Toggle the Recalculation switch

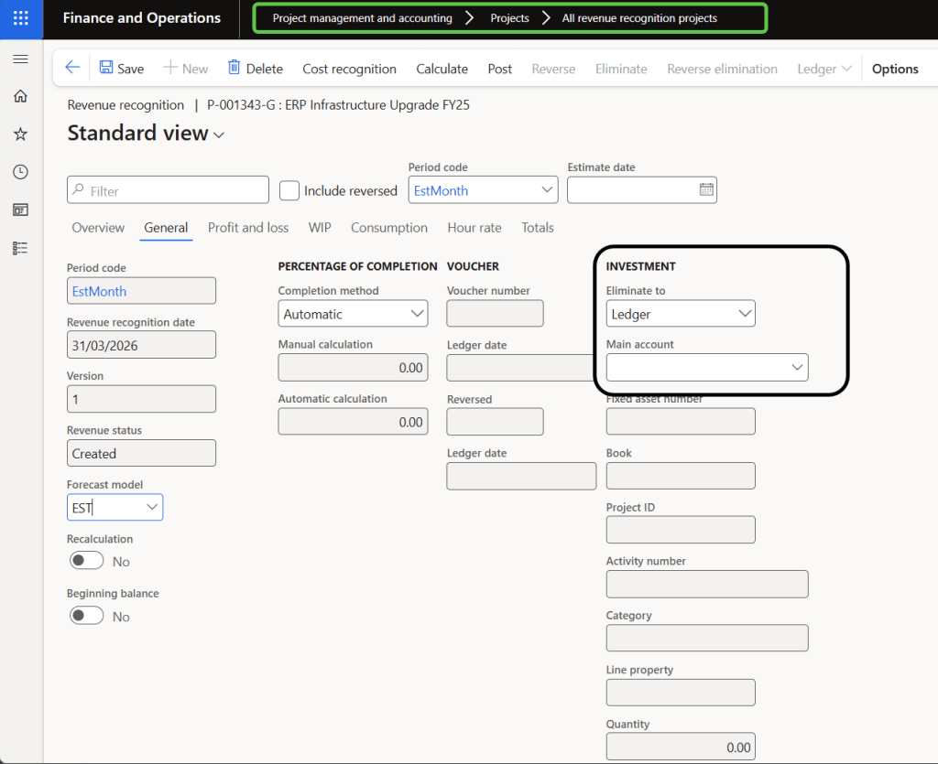pos(87,561)
